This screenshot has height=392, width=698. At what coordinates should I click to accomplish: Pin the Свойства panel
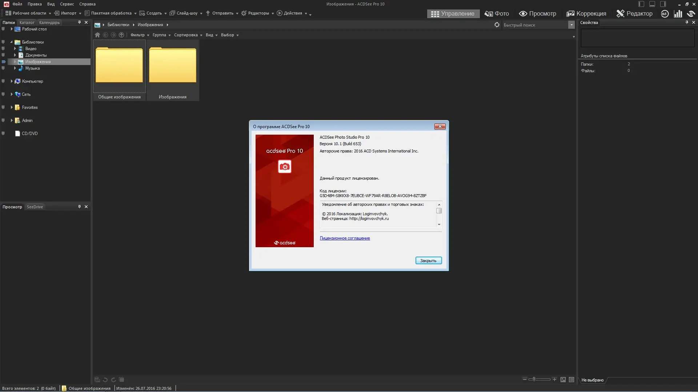pos(687,22)
